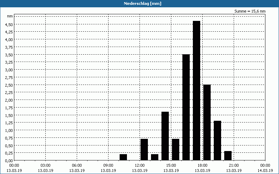Screen dimensions: 279x174
Task: Select the 2,75 y-axis label
Action: (x=9, y=77)
